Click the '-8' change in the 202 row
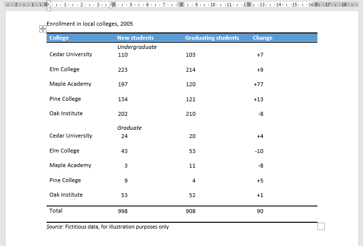Image resolution: width=363 pixels, height=246 pixels. pyautogui.click(x=261, y=114)
